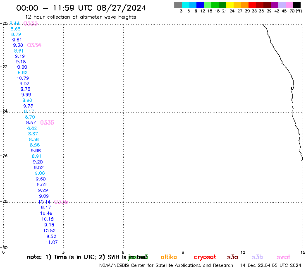Viewport: 306px width, 269px height.
Task: Click the pink swath label '0335'
Action: point(47,122)
